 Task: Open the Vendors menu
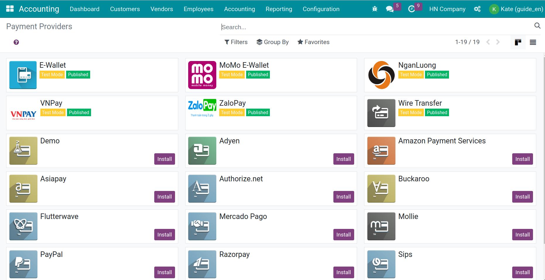click(x=162, y=9)
